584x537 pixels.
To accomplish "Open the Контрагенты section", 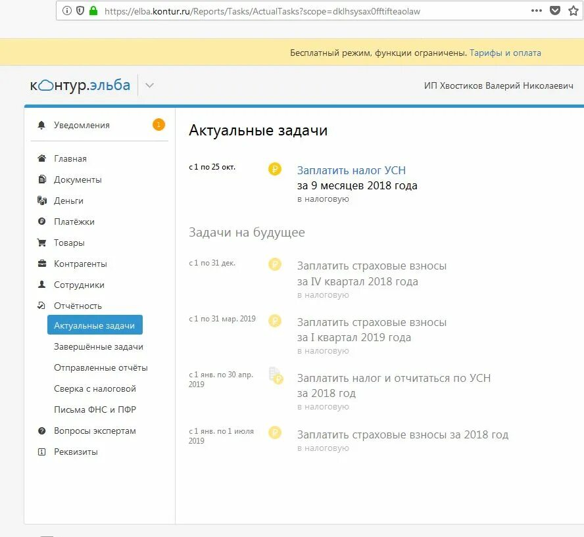I will click(x=80, y=264).
